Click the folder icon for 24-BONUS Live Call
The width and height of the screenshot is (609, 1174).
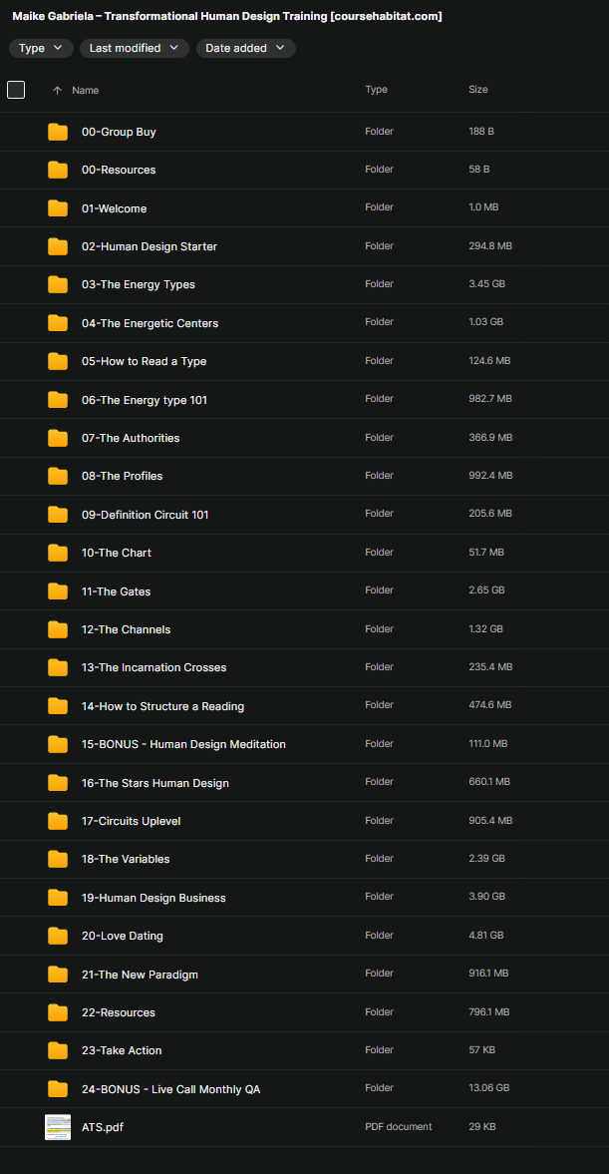(58, 1089)
